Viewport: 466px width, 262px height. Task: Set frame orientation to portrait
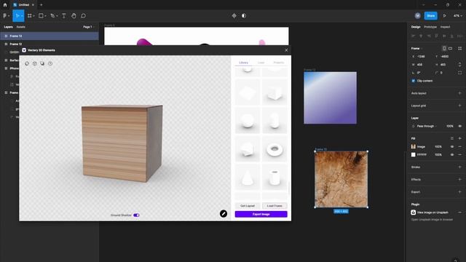pyautogui.click(x=444, y=49)
